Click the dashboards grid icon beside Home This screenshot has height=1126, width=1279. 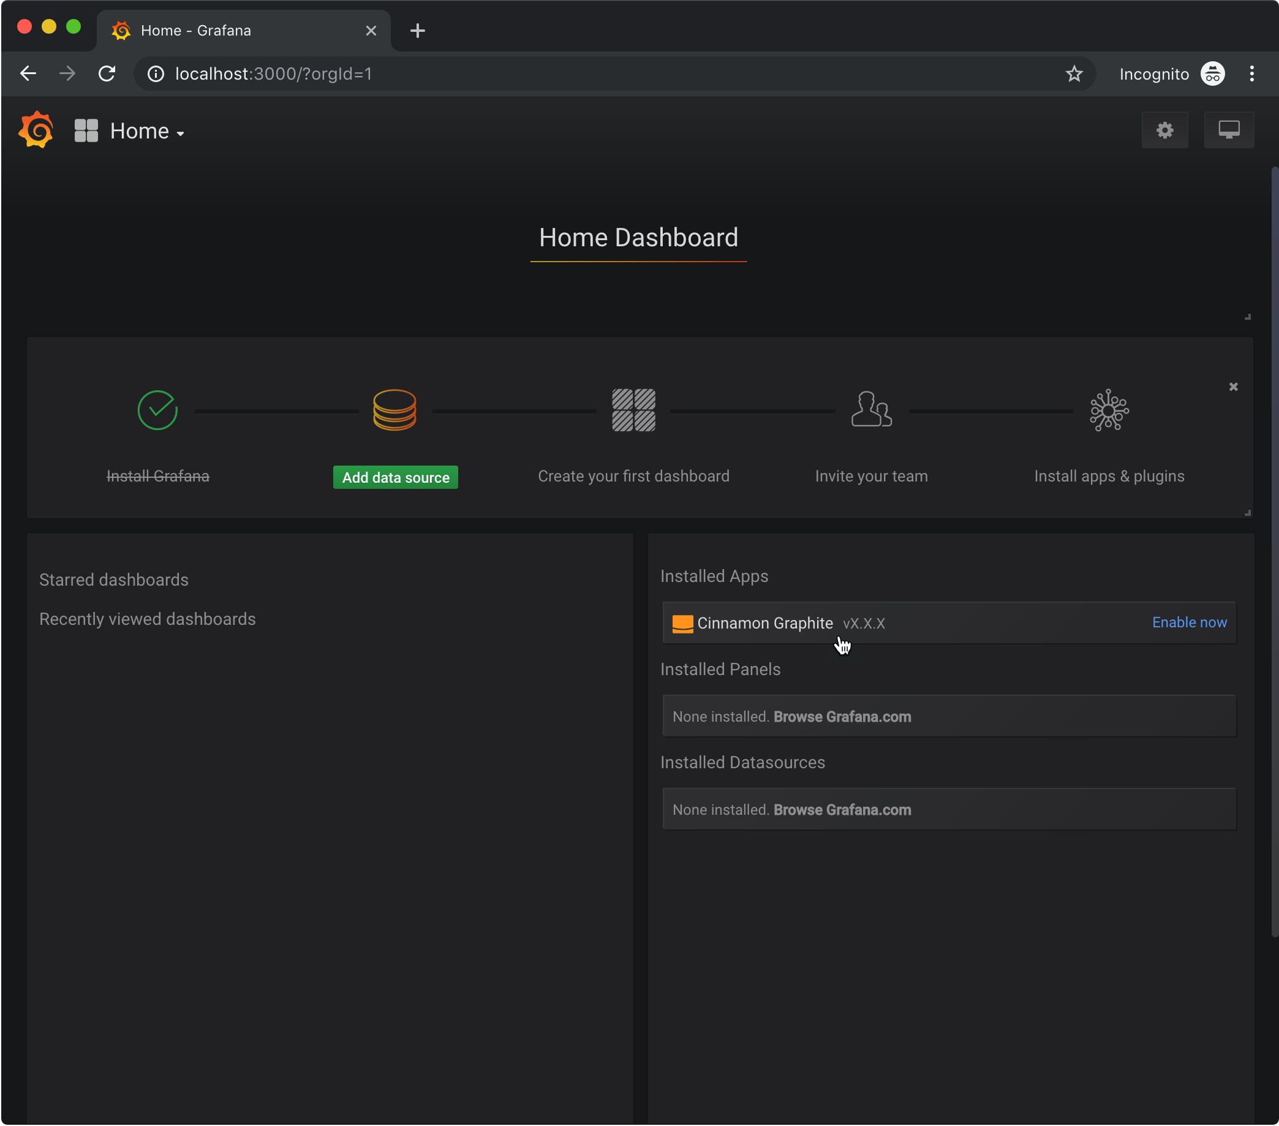pos(86,131)
